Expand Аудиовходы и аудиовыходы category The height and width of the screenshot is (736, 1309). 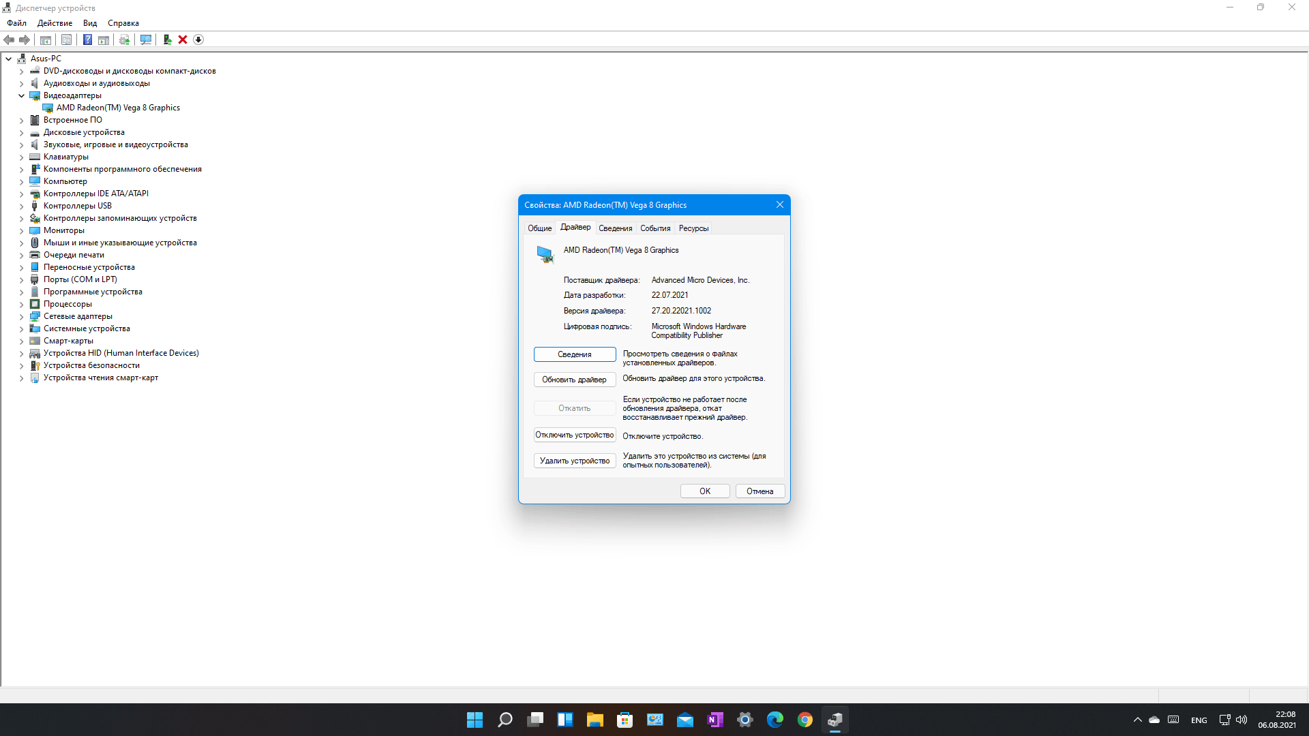coord(21,83)
